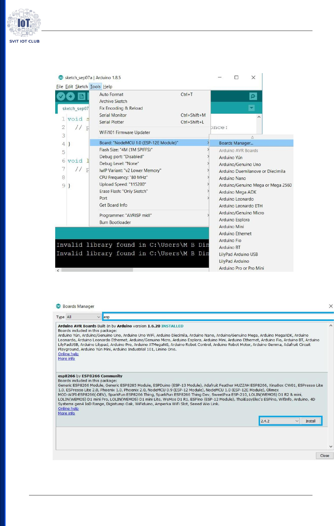Expand the Port submenu
Screen dimensions: 334x526
click(x=150, y=198)
